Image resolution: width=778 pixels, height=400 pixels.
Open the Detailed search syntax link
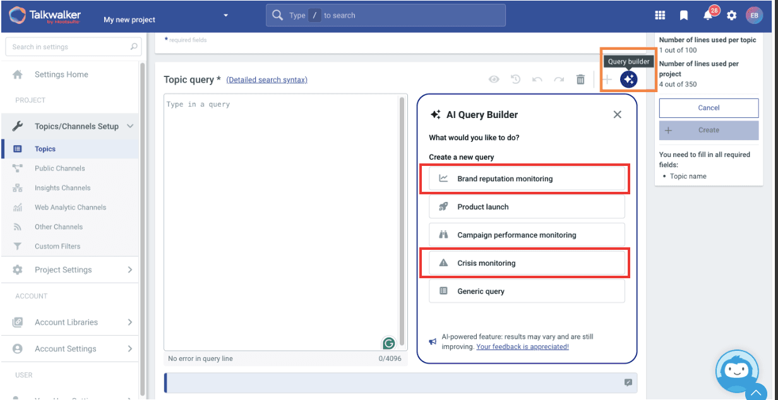click(266, 80)
